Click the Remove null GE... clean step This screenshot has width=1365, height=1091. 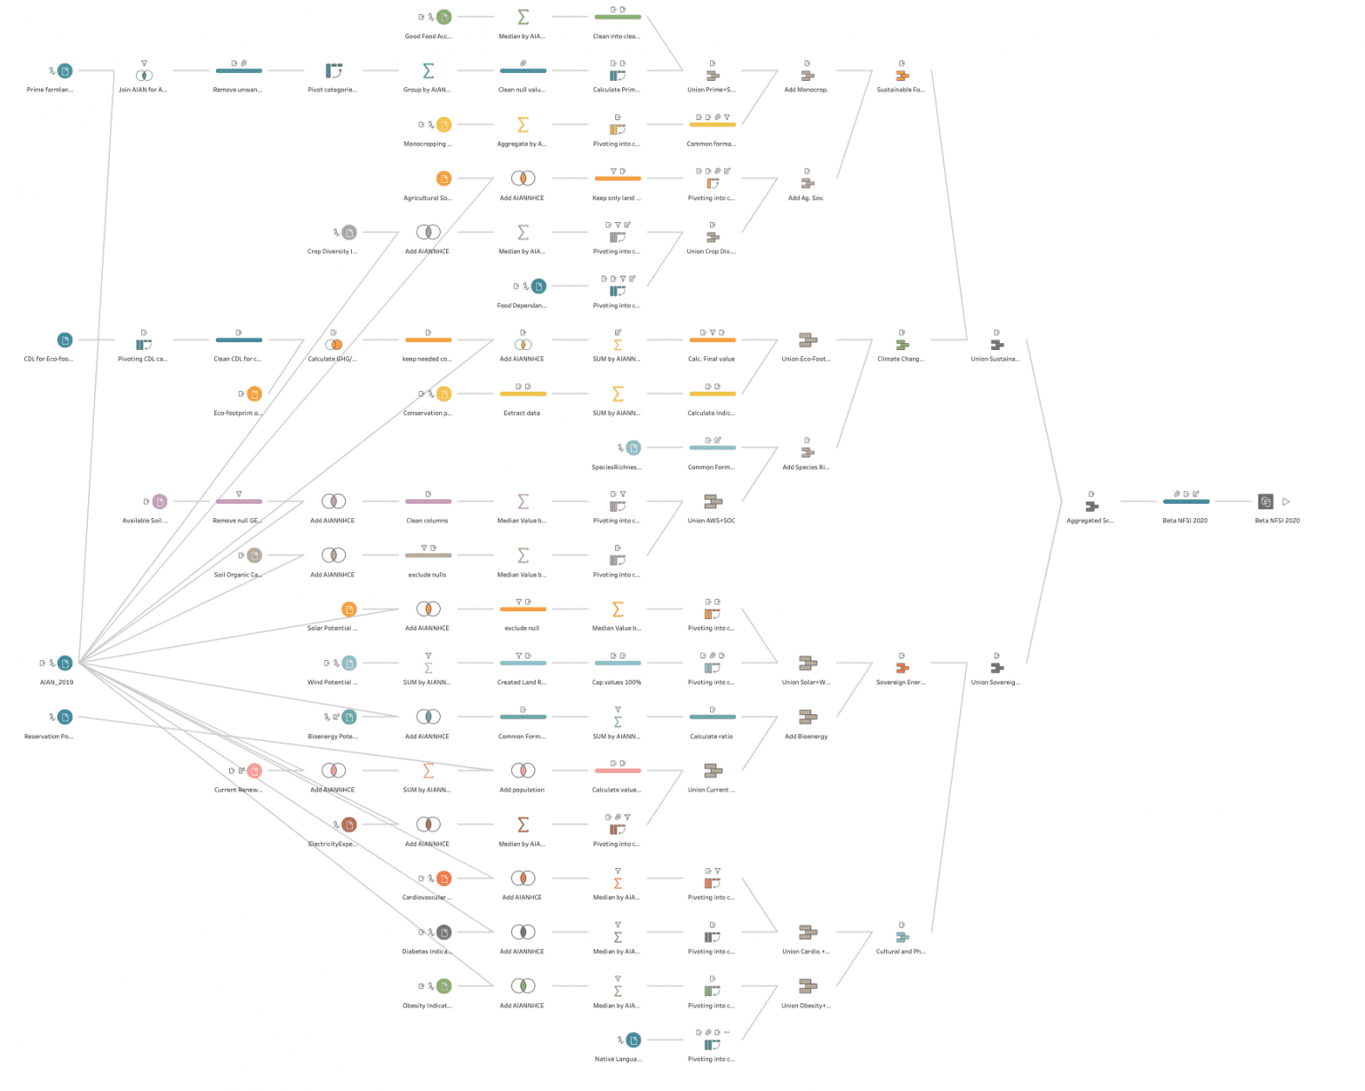coord(238,502)
